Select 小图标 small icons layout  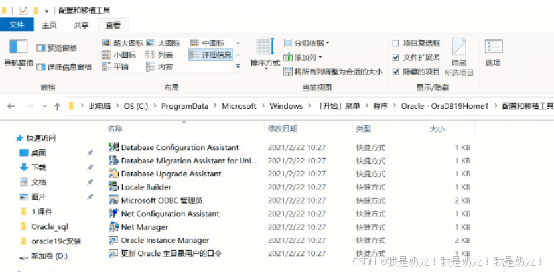point(119,55)
